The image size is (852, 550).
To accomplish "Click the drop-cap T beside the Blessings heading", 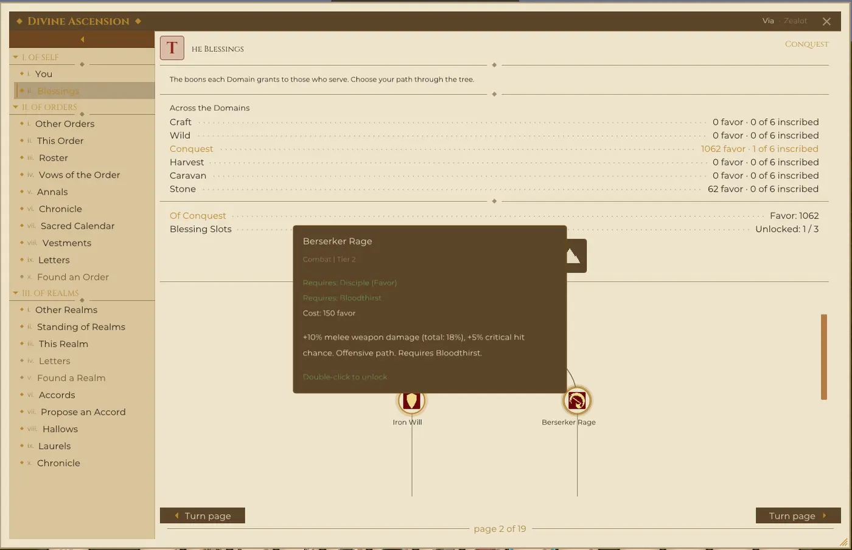I will [172, 48].
